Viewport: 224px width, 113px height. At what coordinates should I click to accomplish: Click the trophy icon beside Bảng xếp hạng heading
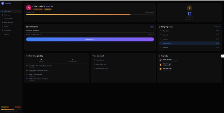[x=160, y=27]
